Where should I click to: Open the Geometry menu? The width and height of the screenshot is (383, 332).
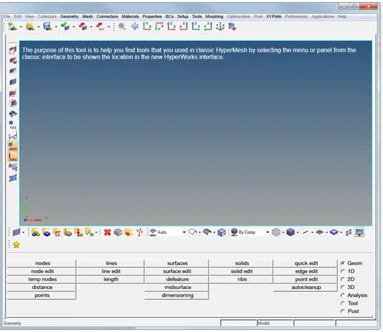tap(70, 16)
